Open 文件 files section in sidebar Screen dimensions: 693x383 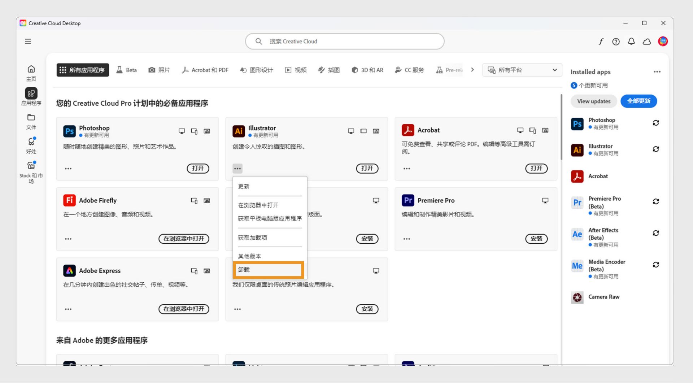[31, 122]
